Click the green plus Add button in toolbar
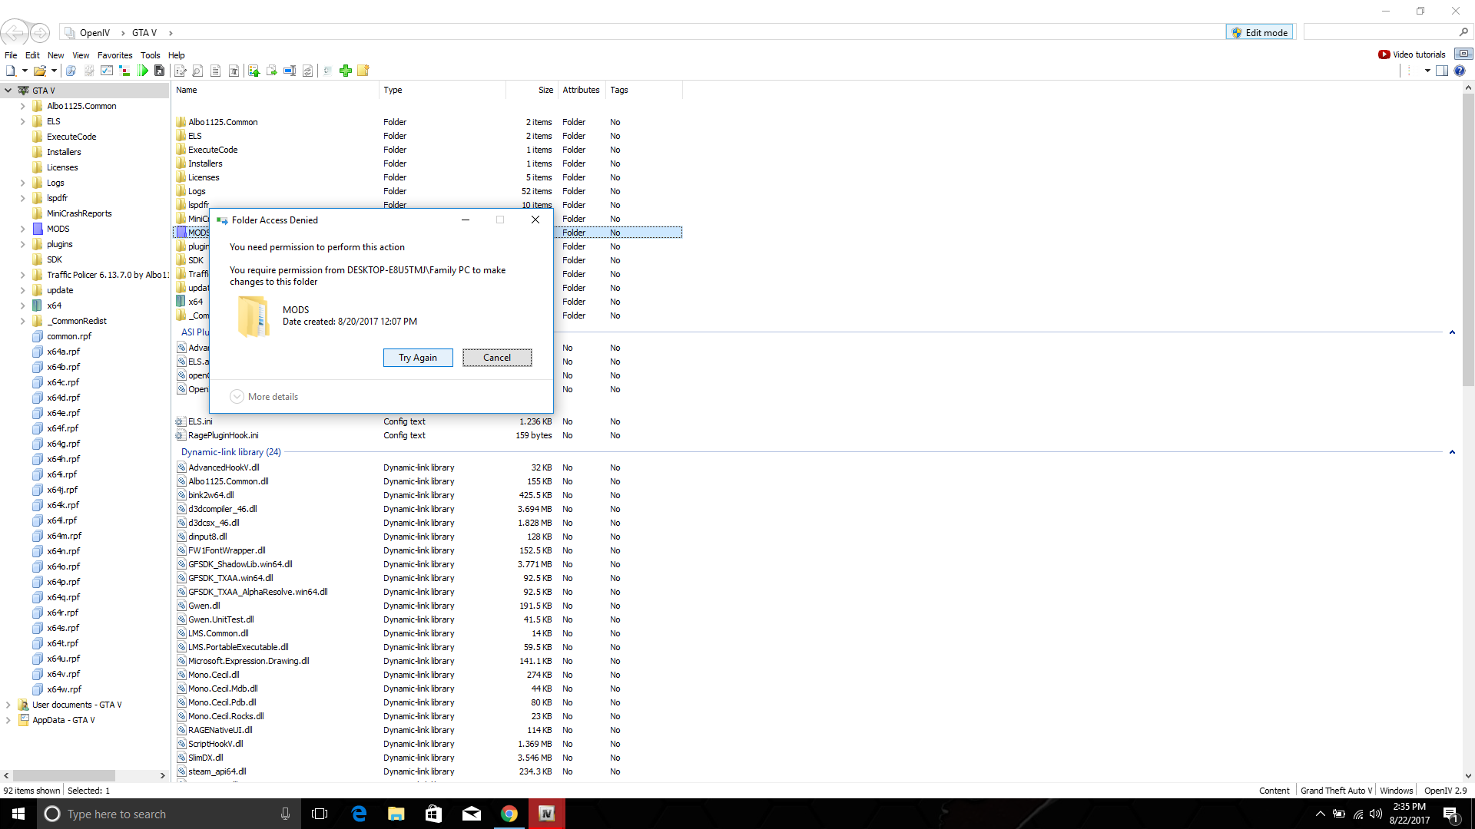1475x829 pixels. [346, 71]
